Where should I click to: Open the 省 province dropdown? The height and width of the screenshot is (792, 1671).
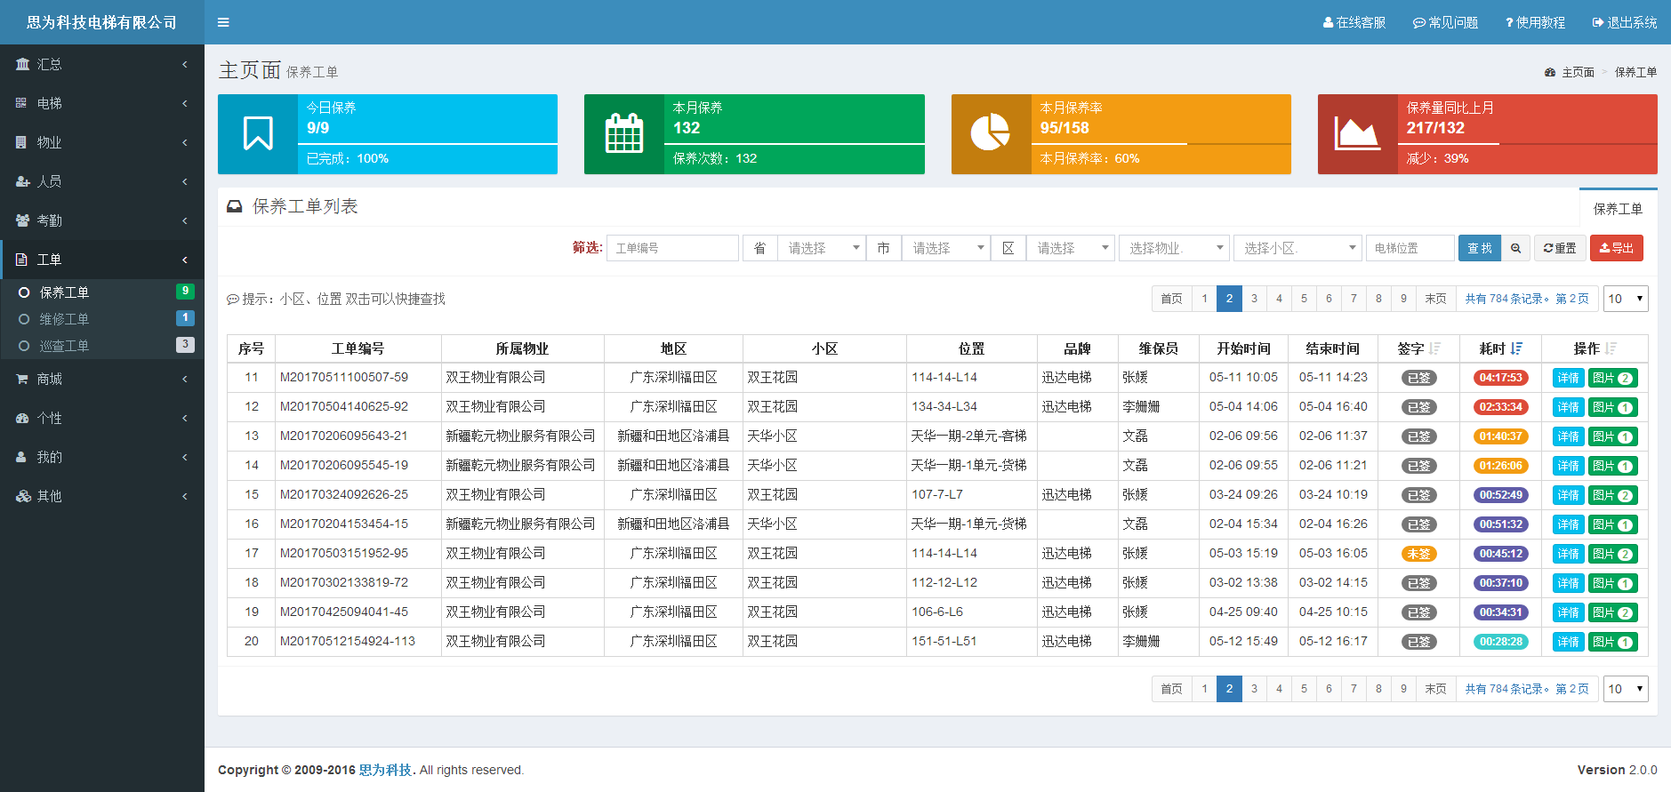pos(822,248)
